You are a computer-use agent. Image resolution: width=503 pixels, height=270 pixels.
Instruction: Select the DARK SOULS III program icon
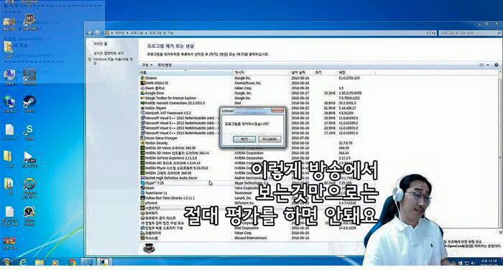(x=143, y=83)
